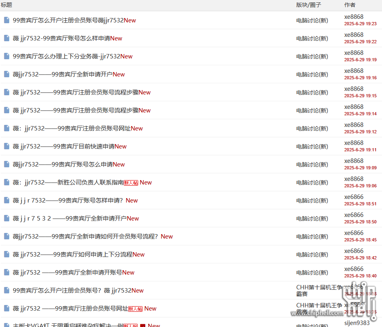Open CHH第十届机王争霸赛 link beside 99贵宾厅怎么开户注册会员账号？ thread
The image size is (382, 327).
click(x=319, y=291)
